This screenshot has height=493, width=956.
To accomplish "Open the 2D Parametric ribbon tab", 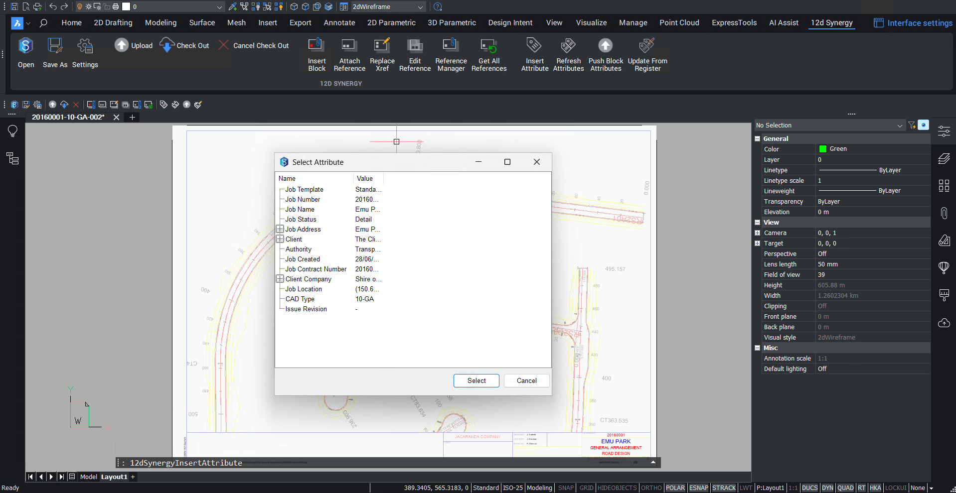I will coord(391,23).
